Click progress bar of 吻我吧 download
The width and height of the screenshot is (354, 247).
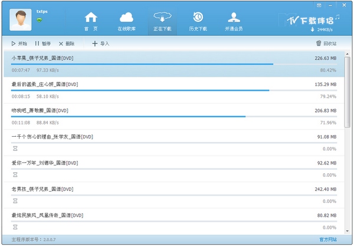[x=174, y=117]
